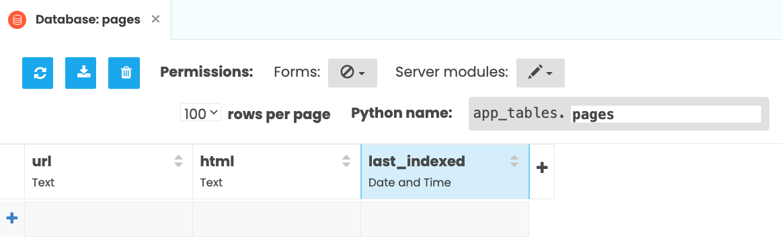Sort the url column using its sort arrows
Image resolution: width=782 pixels, height=245 pixels.
(x=179, y=161)
